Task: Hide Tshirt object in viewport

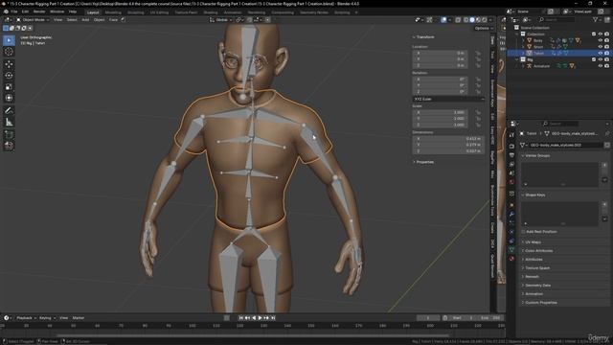Action: (601, 53)
